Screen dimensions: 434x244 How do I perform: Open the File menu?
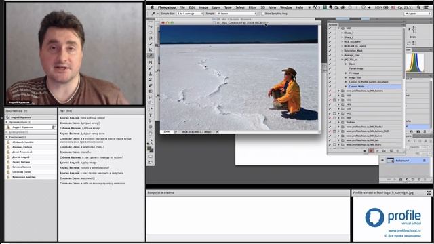click(x=182, y=7)
